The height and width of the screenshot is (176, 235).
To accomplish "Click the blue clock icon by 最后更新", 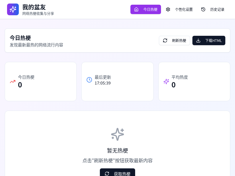I will (x=89, y=80).
